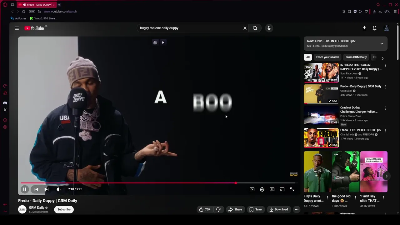The image size is (400, 225).
Task: Open Fredo - FIRE IN THE BOOTH pt2 title
Action: (361, 130)
